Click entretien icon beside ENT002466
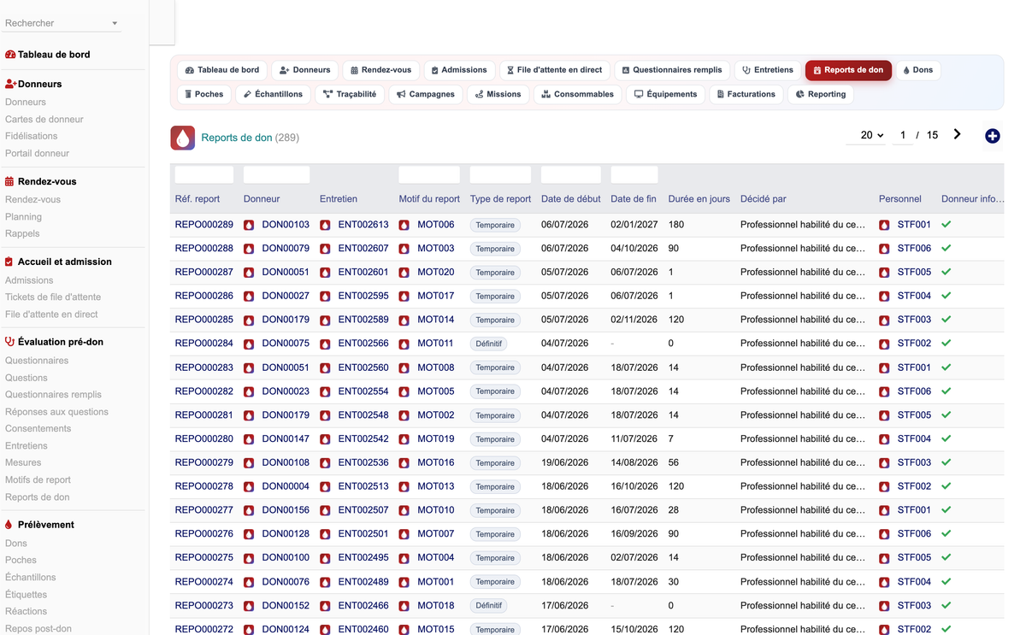Image resolution: width=1026 pixels, height=635 pixels. (325, 606)
